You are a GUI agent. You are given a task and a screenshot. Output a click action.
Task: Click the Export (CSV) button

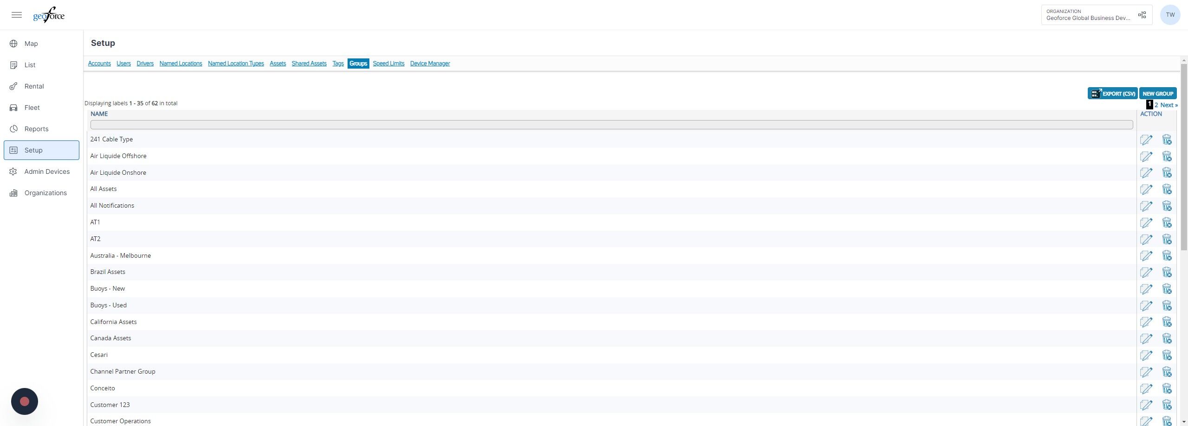1113,93
